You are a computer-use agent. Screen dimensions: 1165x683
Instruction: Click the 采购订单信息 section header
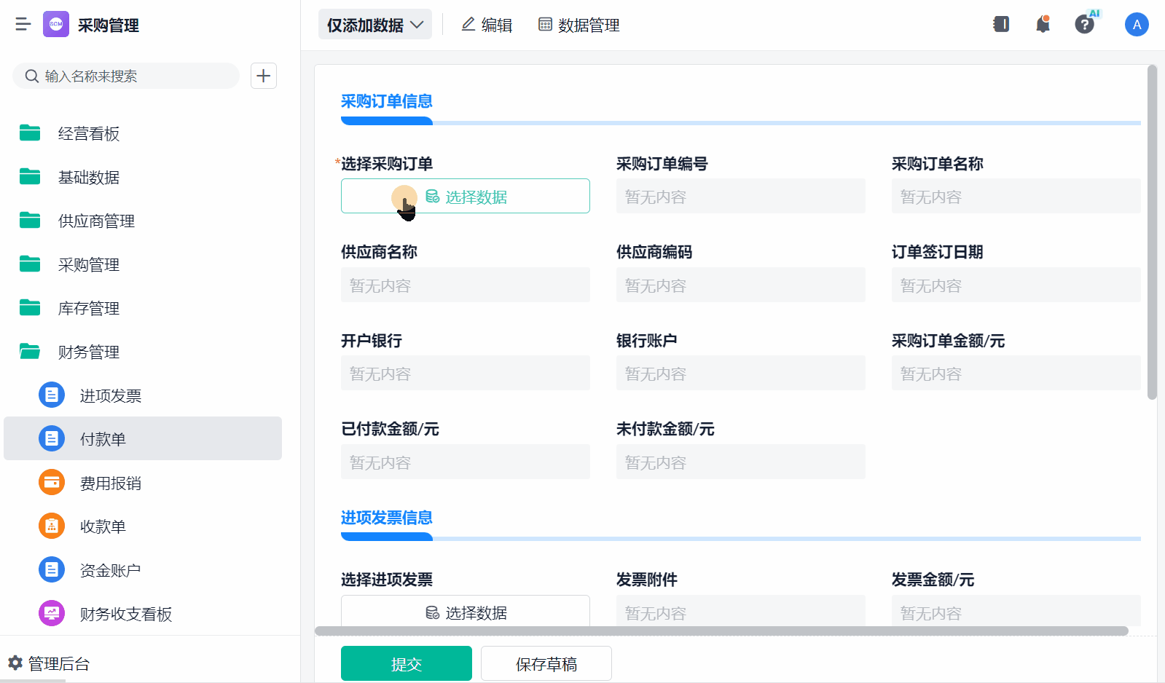(x=387, y=101)
